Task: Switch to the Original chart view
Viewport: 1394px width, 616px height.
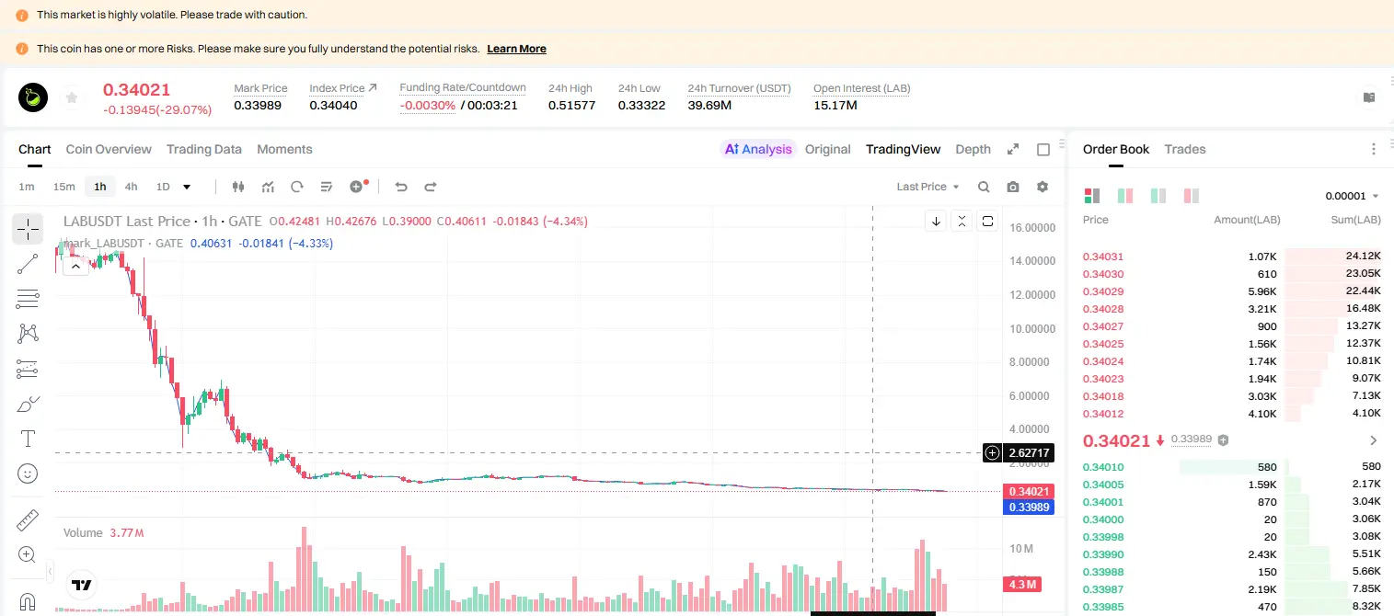Action: pyautogui.click(x=827, y=149)
